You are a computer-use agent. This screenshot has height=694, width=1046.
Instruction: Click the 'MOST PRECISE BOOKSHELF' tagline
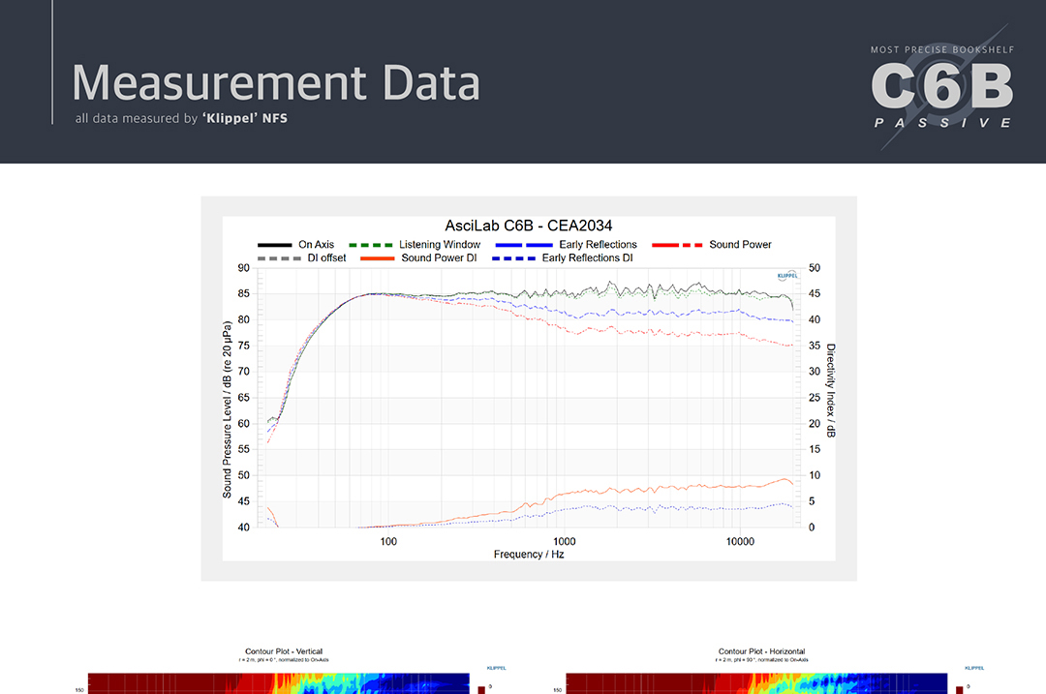pyautogui.click(x=942, y=49)
